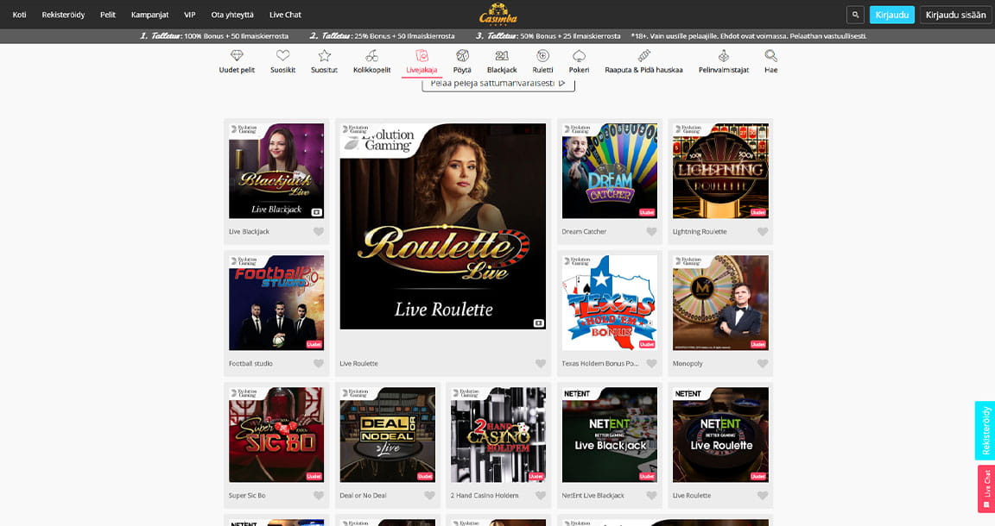Select the Kolikkopelit cherry icon

point(372,56)
